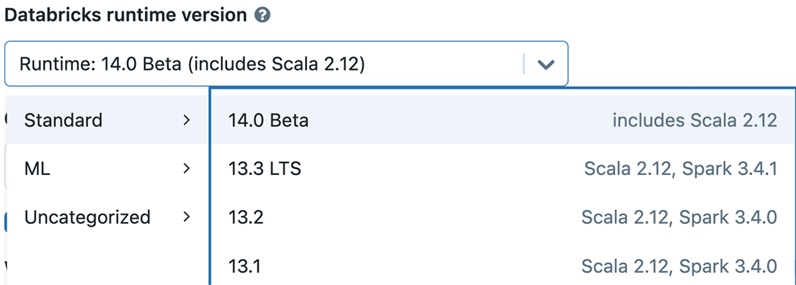Click the Databricks runtime version heading label

pos(125,16)
